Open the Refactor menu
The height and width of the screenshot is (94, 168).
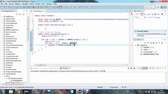[x=18, y=4]
